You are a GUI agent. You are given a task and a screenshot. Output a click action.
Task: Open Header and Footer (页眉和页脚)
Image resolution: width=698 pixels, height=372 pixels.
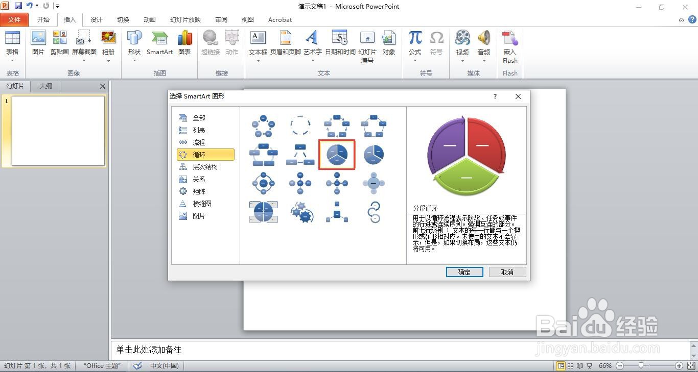click(286, 39)
